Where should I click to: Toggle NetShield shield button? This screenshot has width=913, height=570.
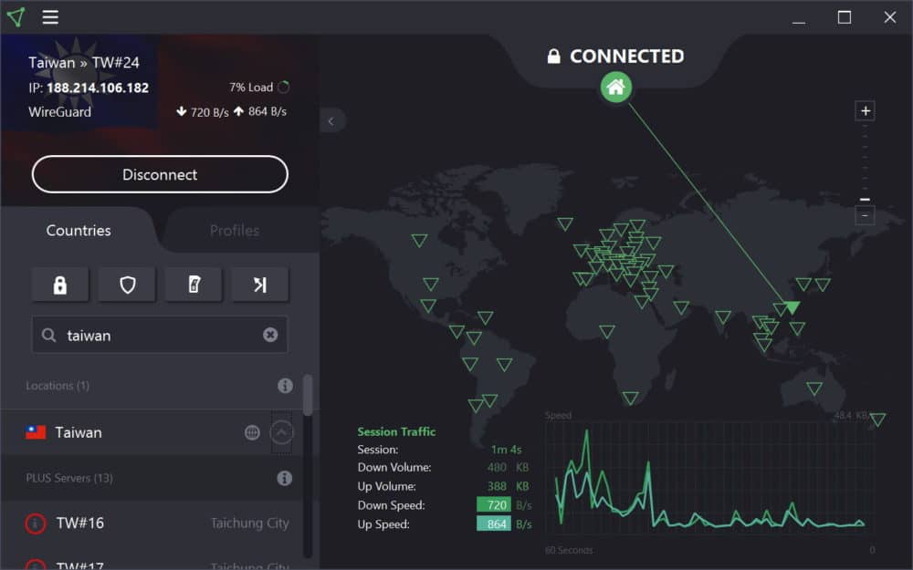click(127, 285)
